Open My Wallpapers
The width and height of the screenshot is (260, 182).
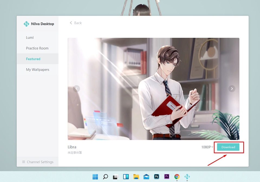pyautogui.click(x=37, y=70)
